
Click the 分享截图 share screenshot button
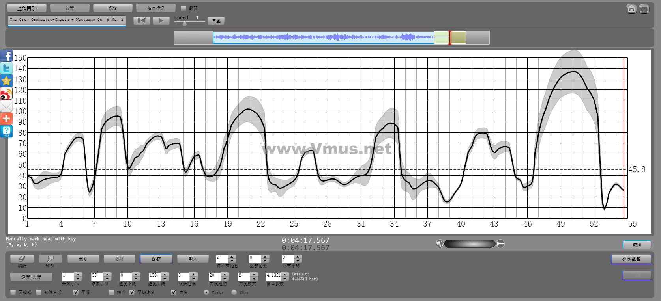pyautogui.click(x=631, y=259)
